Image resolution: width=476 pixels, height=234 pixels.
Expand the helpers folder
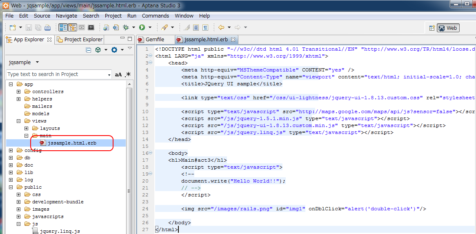coord(18,99)
